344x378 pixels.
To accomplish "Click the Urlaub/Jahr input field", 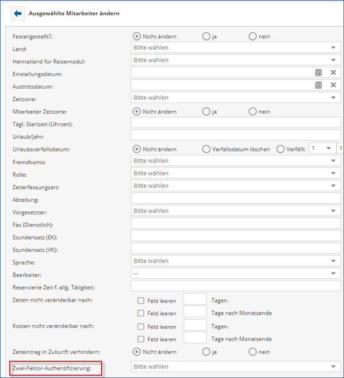I will 236,136.
